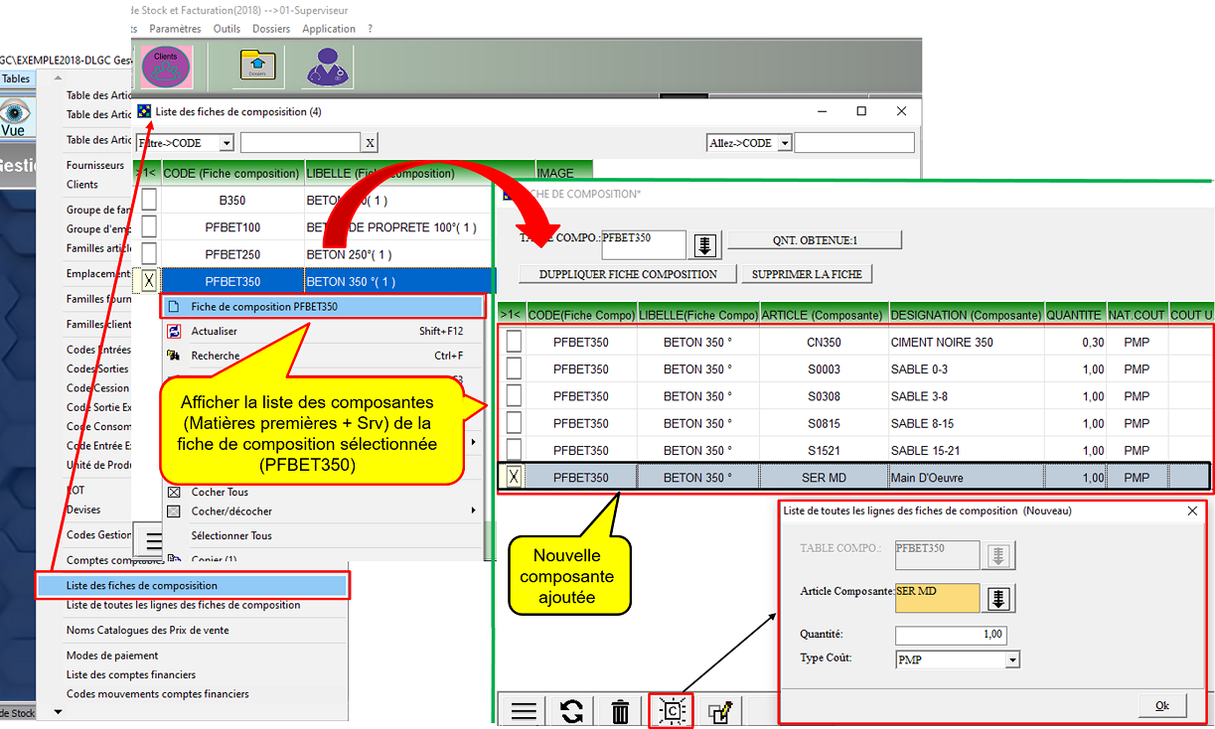The image size is (1215, 729).
Task: Open the Dossiers menu
Action: coord(271,29)
